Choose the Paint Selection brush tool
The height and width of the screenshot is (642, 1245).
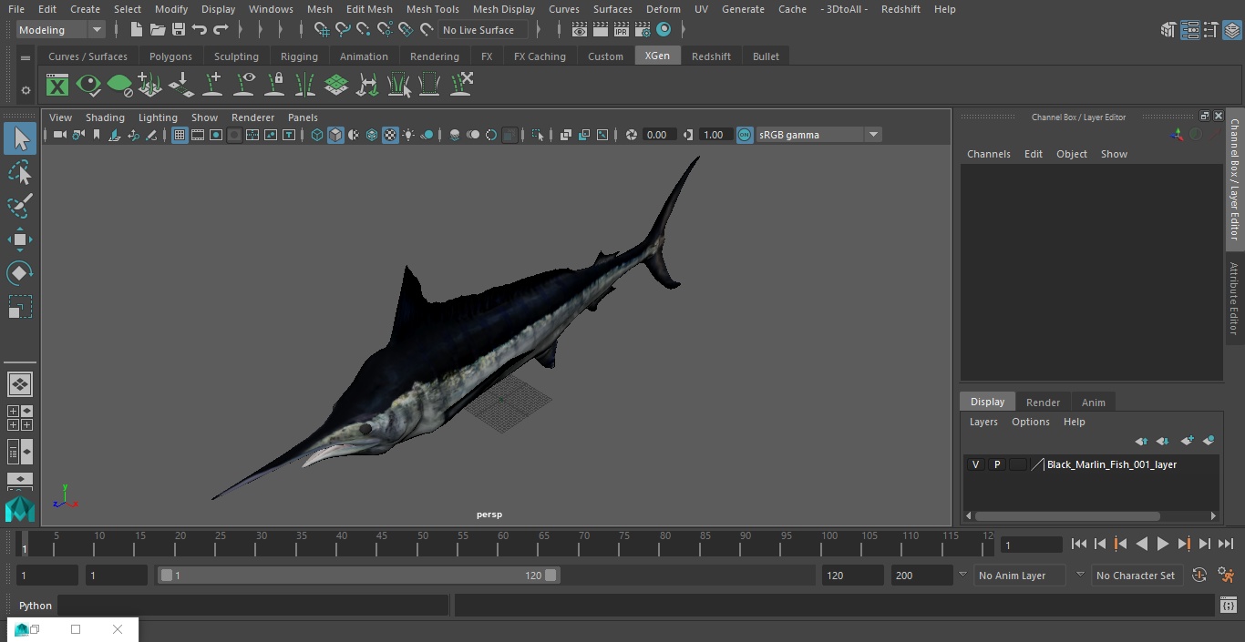click(20, 206)
